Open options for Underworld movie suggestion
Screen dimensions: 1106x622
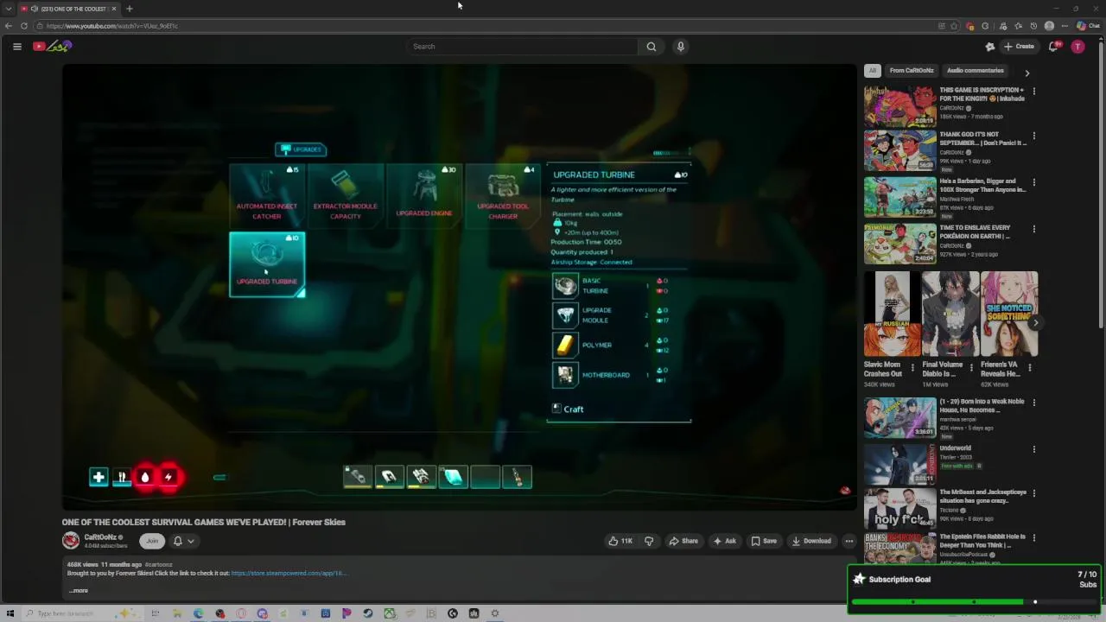[1033, 449]
